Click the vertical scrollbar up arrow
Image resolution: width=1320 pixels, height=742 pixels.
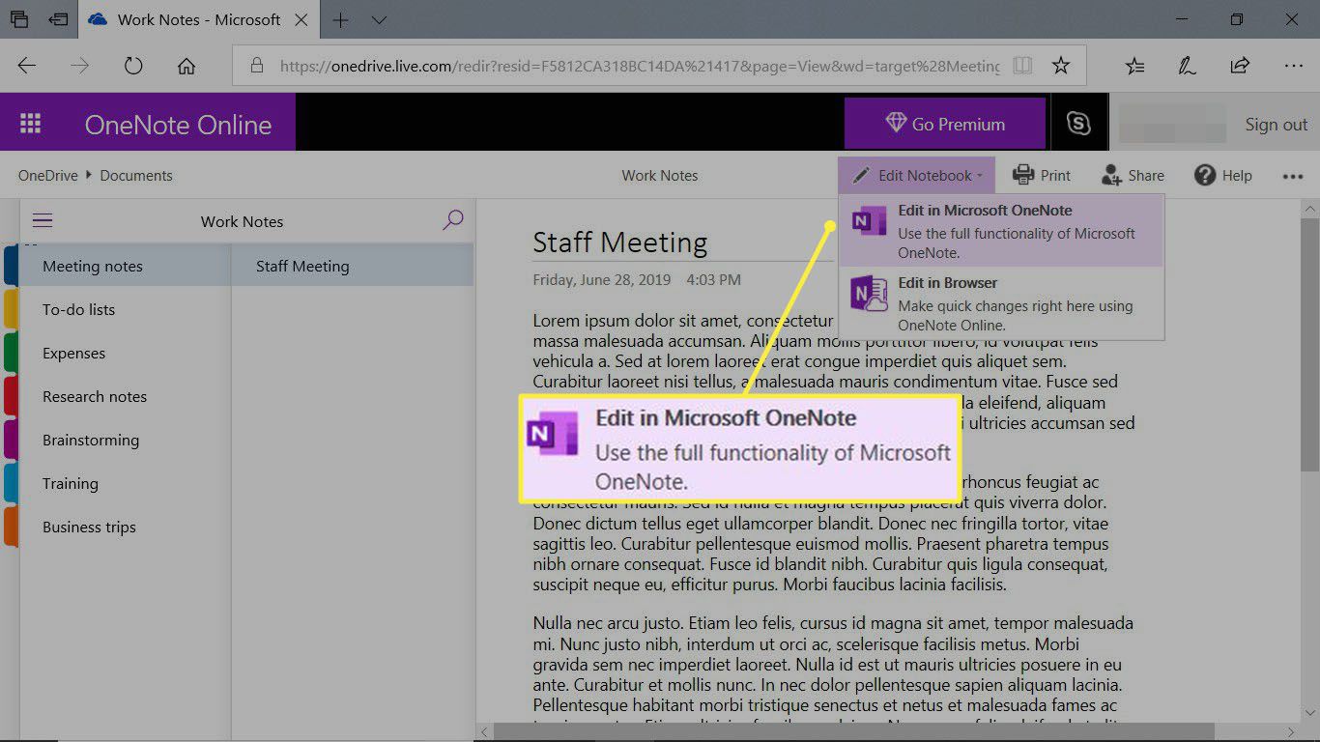tap(1310, 209)
